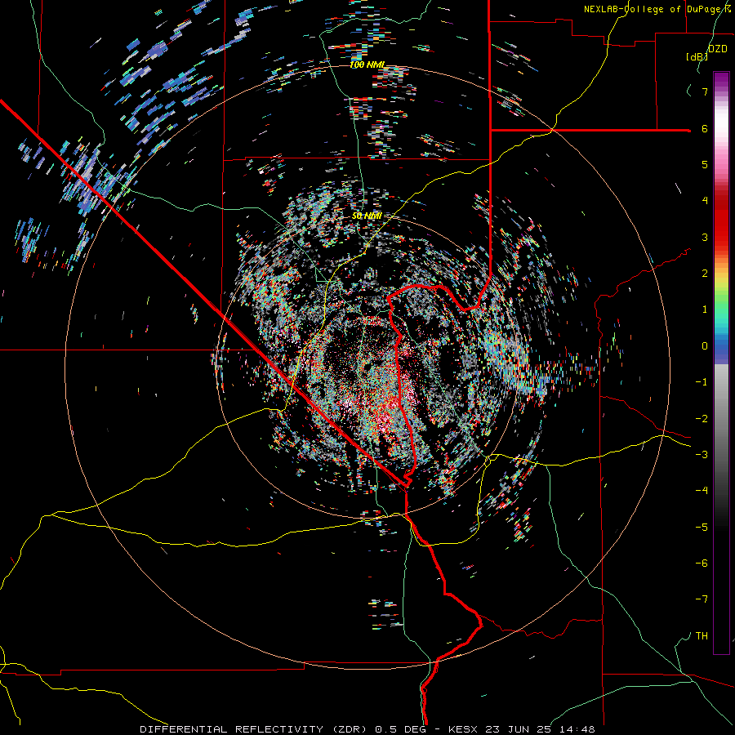This screenshot has width=735, height=735.
Task: Click the 100 NMI range ring label
Action: click(367, 65)
